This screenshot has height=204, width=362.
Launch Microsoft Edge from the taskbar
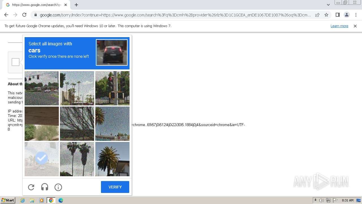pyautogui.click(x=61, y=200)
